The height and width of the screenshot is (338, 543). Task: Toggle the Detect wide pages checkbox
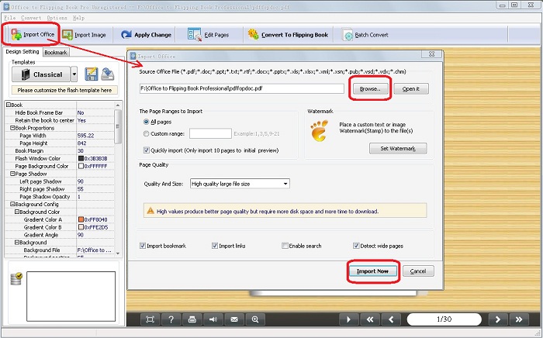[356, 246]
